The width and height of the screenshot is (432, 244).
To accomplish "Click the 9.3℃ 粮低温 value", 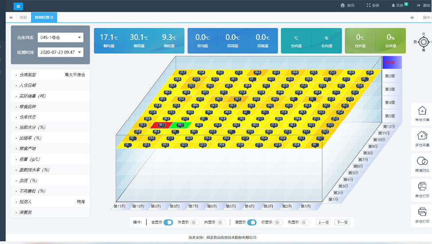I will (x=169, y=37).
